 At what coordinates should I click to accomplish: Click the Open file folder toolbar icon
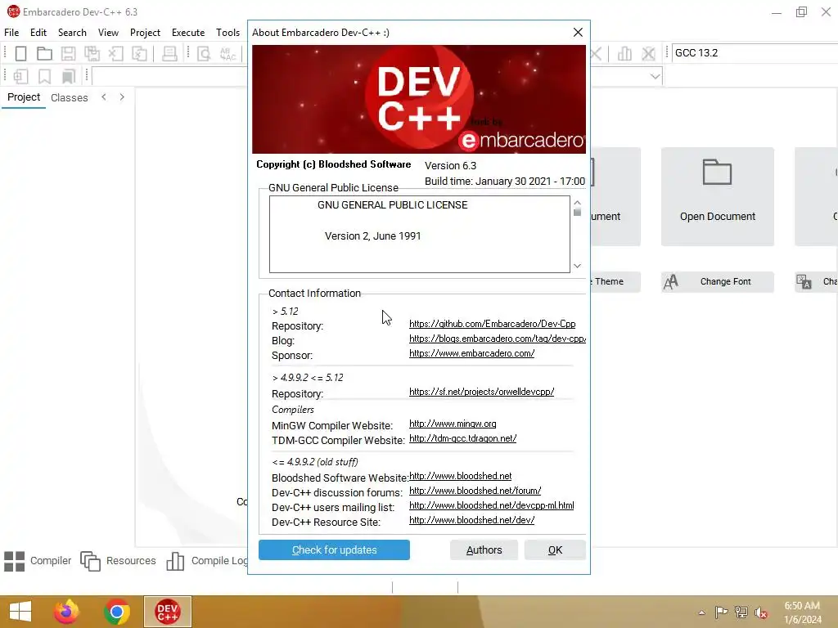tap(44, 53)
